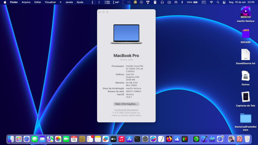
Task: Click the Intel HD Graphics 620 value
Action: pos(132,77)
